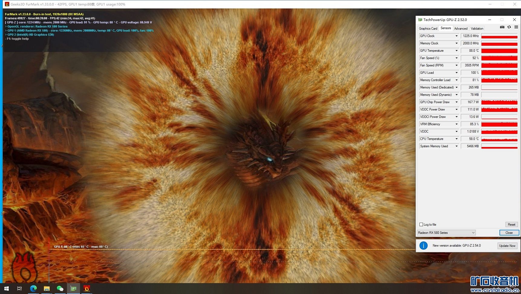
Task: Expand the GPU Chip Power Draw dropdown
Action: click(x=456, y=102)
